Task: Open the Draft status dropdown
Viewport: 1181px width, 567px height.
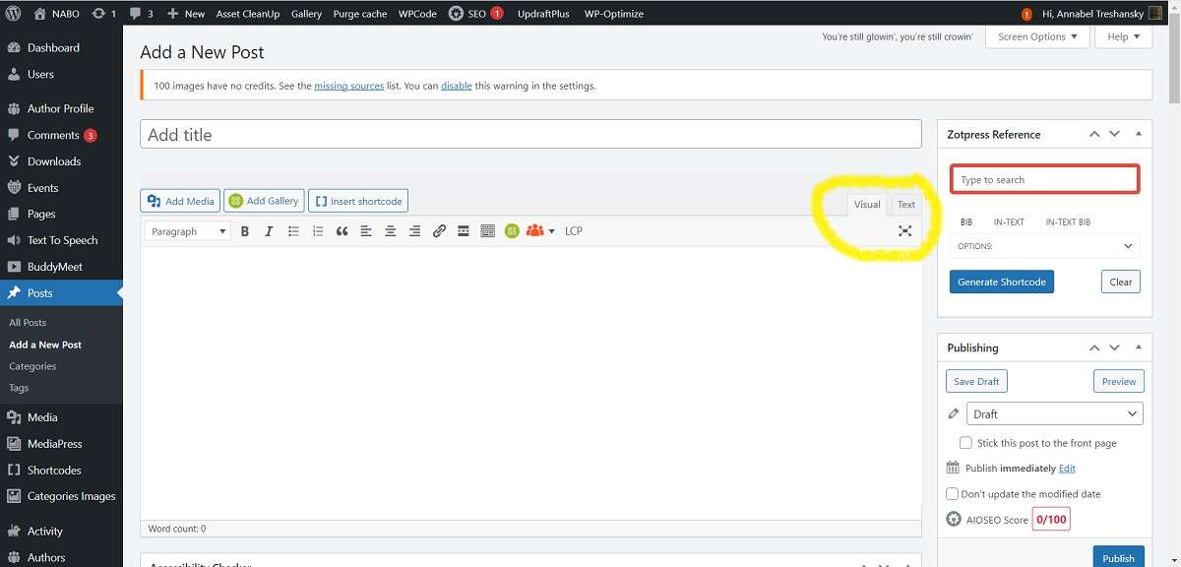Action: (x=1054, y=414)
